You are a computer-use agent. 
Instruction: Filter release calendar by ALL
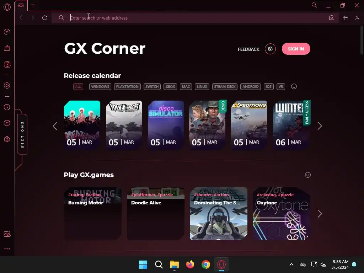(78, 87)
